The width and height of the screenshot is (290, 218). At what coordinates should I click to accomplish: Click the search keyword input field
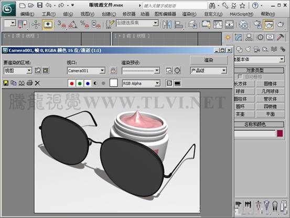pos(175,6)
